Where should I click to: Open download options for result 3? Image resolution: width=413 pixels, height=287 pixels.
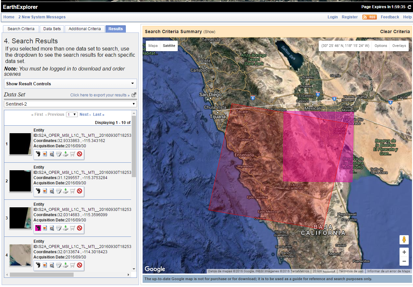66,228
